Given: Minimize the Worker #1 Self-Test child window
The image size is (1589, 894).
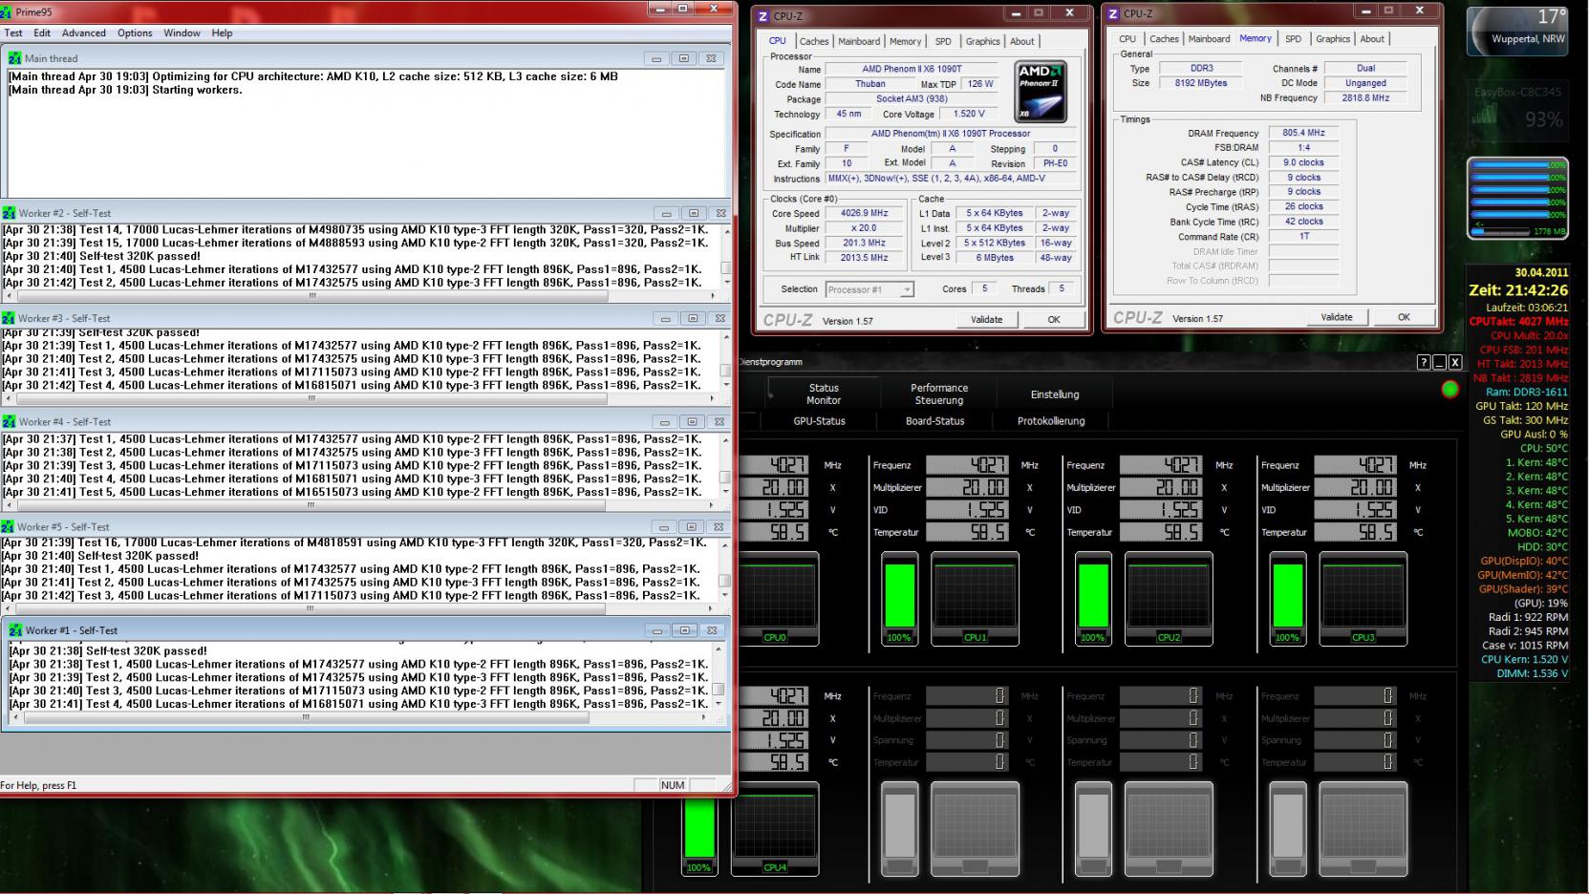Looking at the screenshot, I should coord(657,630).
